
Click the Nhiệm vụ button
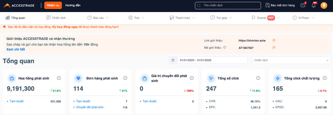[x=53, y=5]
